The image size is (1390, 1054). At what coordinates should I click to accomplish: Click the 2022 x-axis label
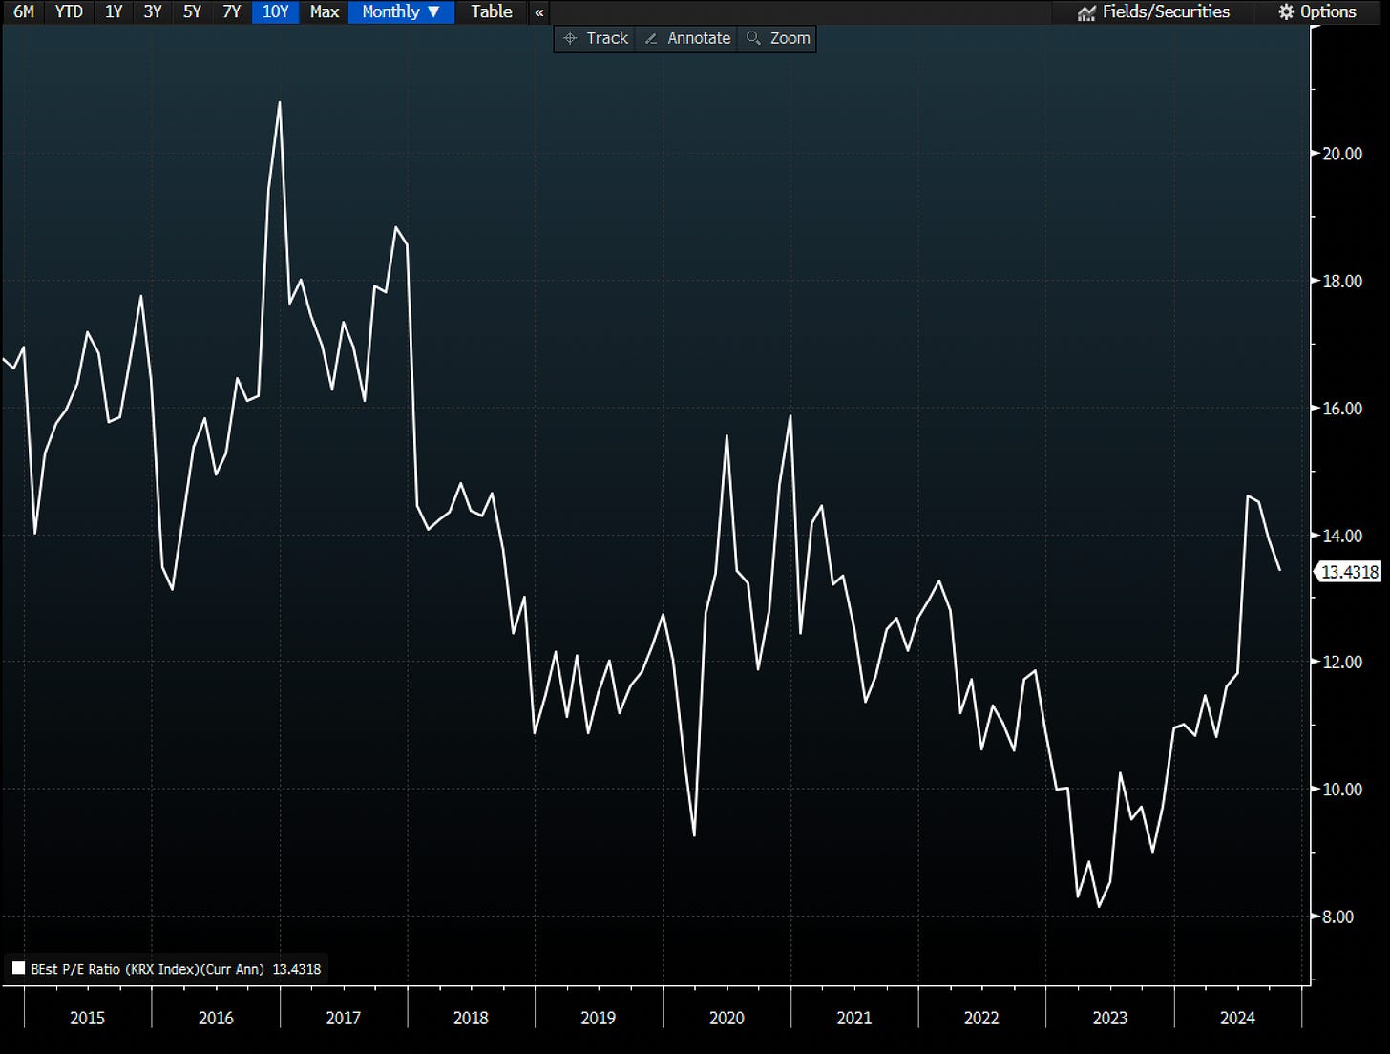pyautogui.click(x=981, y=1018)
